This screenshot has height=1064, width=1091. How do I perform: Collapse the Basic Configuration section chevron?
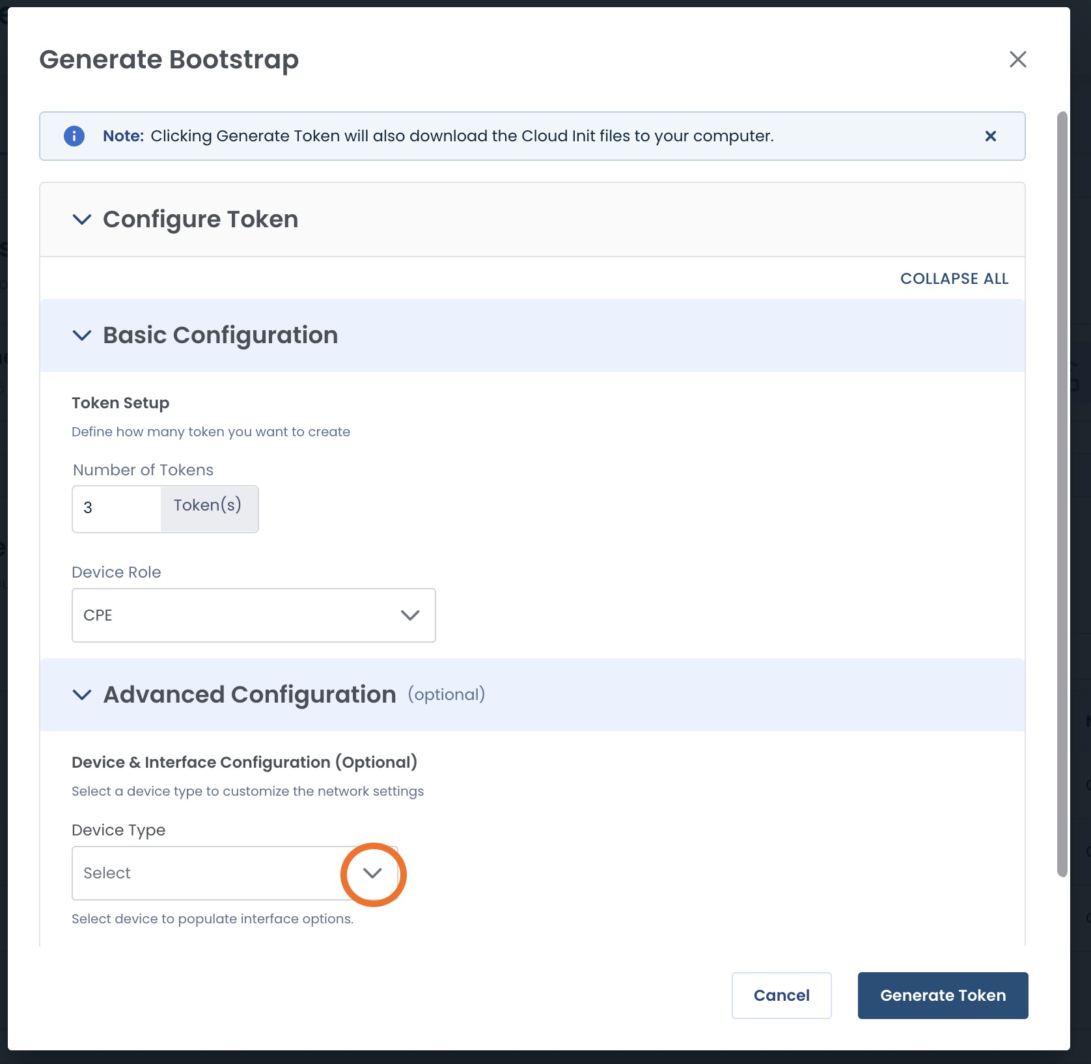[82, 335]
